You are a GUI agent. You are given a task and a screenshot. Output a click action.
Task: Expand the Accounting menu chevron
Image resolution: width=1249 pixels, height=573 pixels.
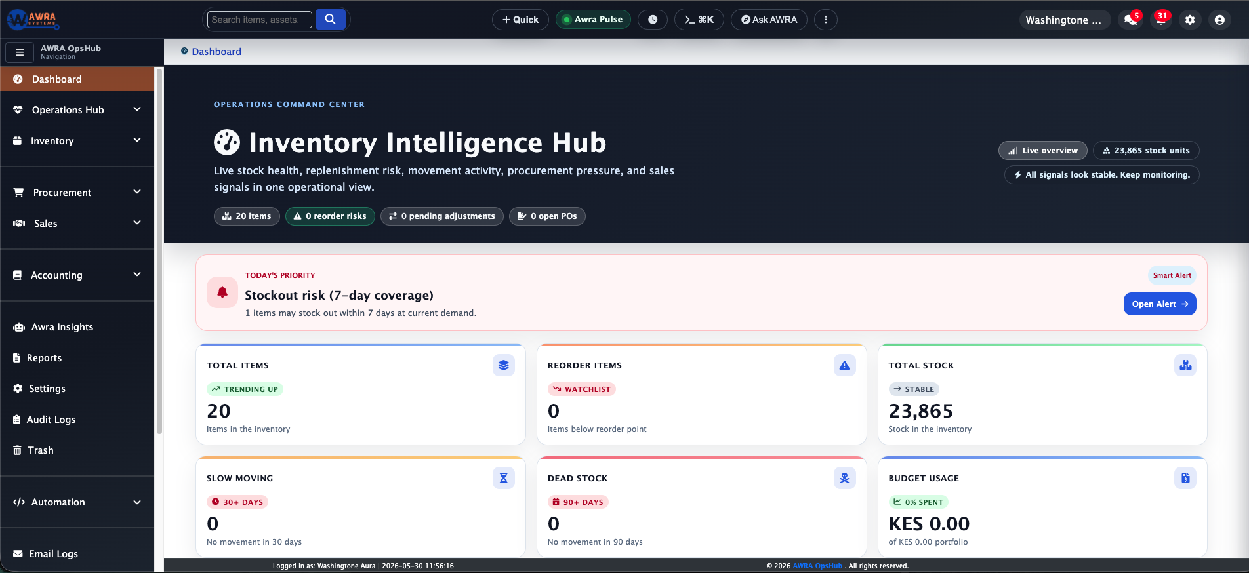point(137,275)
